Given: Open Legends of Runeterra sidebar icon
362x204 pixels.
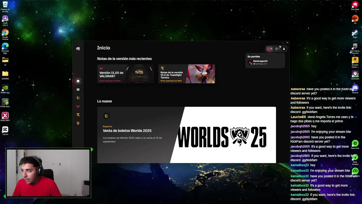Looking at the screenshot, I should tap(78, 123).
